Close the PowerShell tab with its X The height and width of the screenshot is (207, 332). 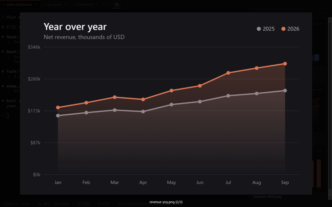[x=97, y=4]
